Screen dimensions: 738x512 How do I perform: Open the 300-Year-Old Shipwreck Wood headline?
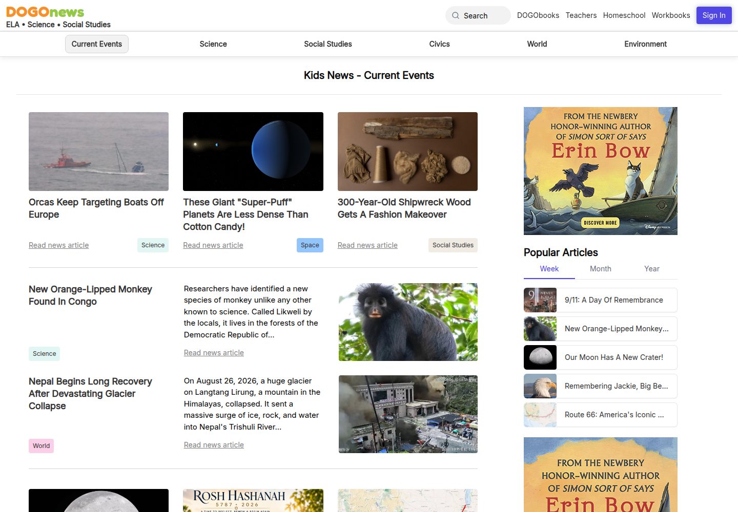[x=404, y=208]
